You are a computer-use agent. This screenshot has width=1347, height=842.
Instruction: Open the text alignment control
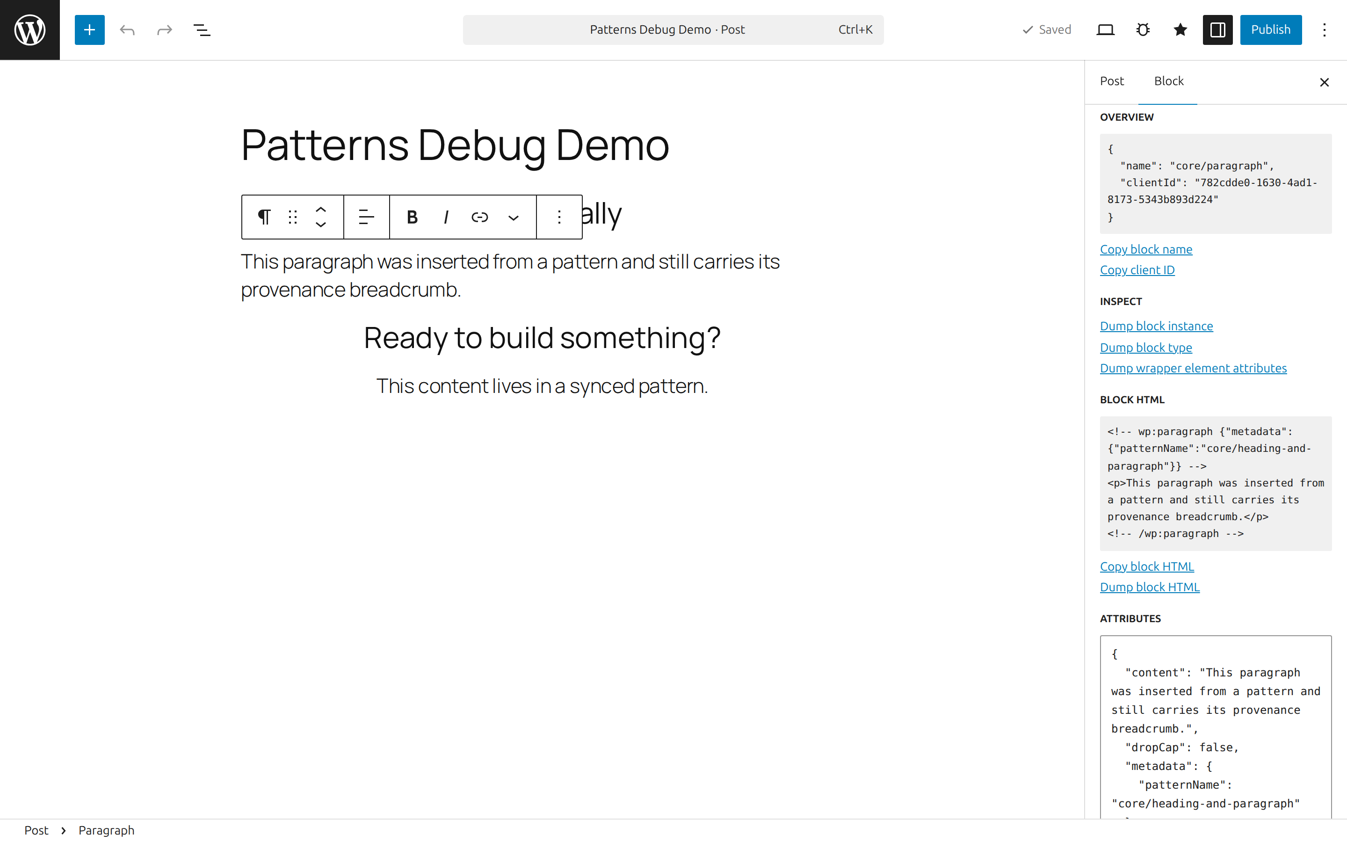point(366,217)
